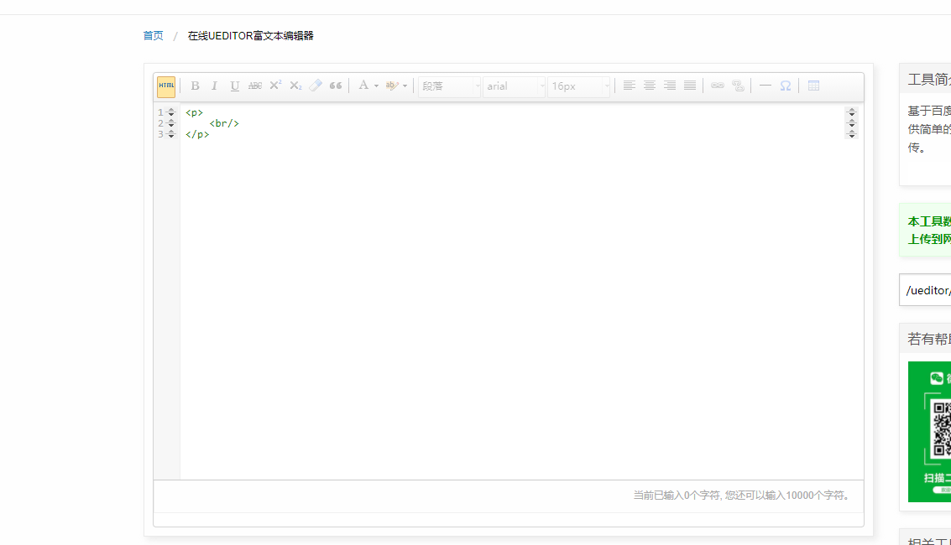This screenshot has width=951, height=545.
Task: Insert special character with omega icon
Action: [x=786, y=86]
